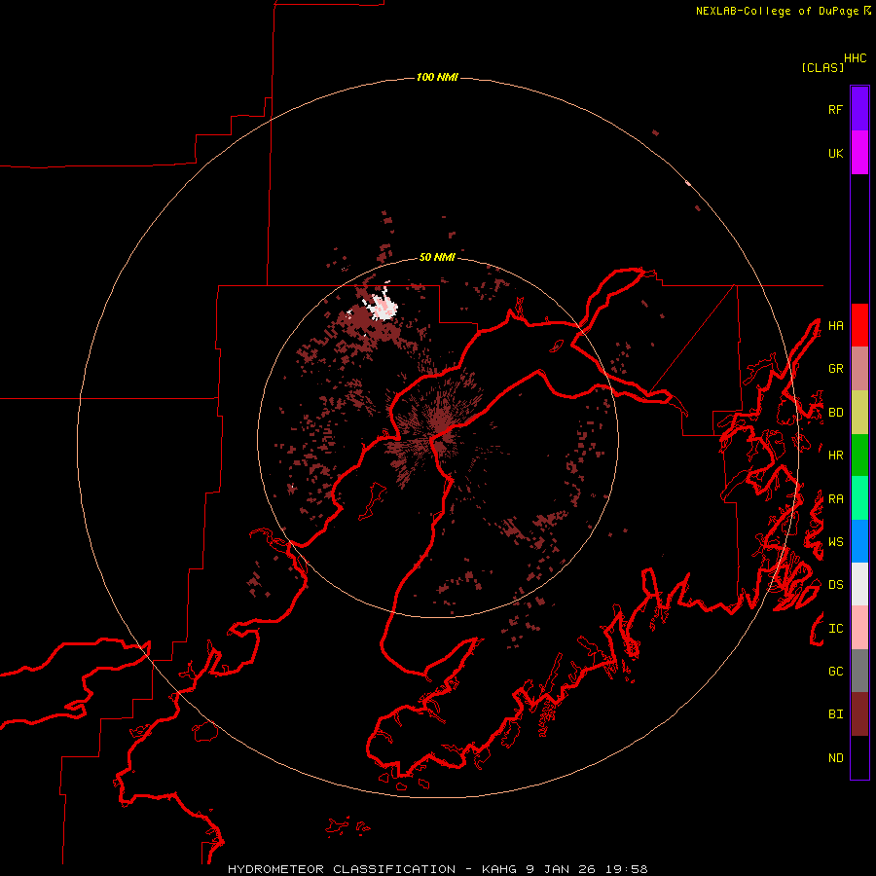Viewport: 876px width, 876px height.
Task: Click the HHC product code label
Action: [855, 58]
